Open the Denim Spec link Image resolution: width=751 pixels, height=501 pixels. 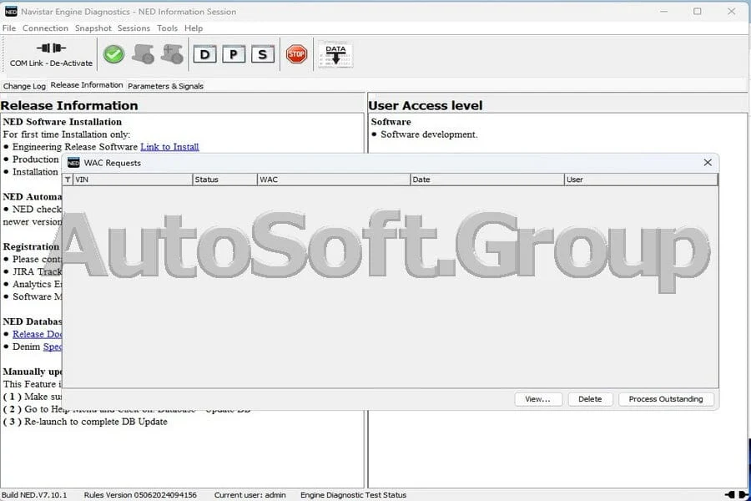pyautogui.click(x=53, y=347)
